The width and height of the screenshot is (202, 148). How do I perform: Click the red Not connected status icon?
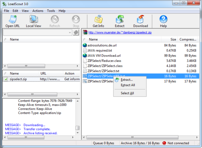pos(164,143)
